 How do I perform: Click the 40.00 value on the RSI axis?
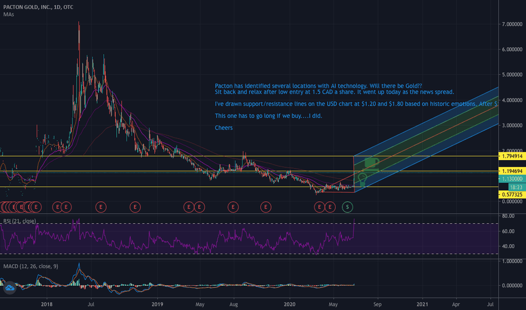pos(508,246)
